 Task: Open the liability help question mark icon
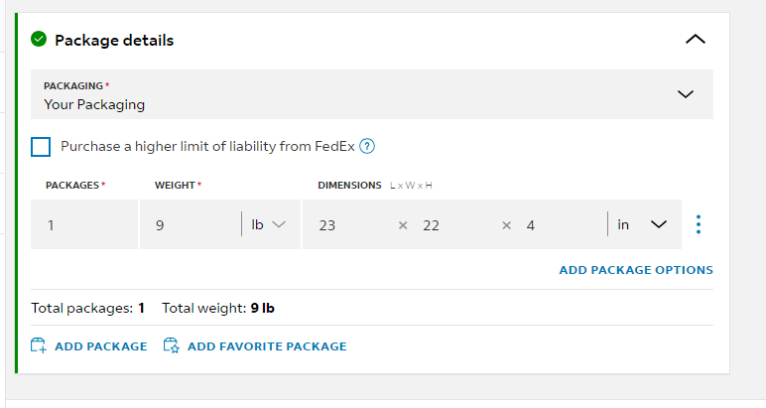pos(367,146)
